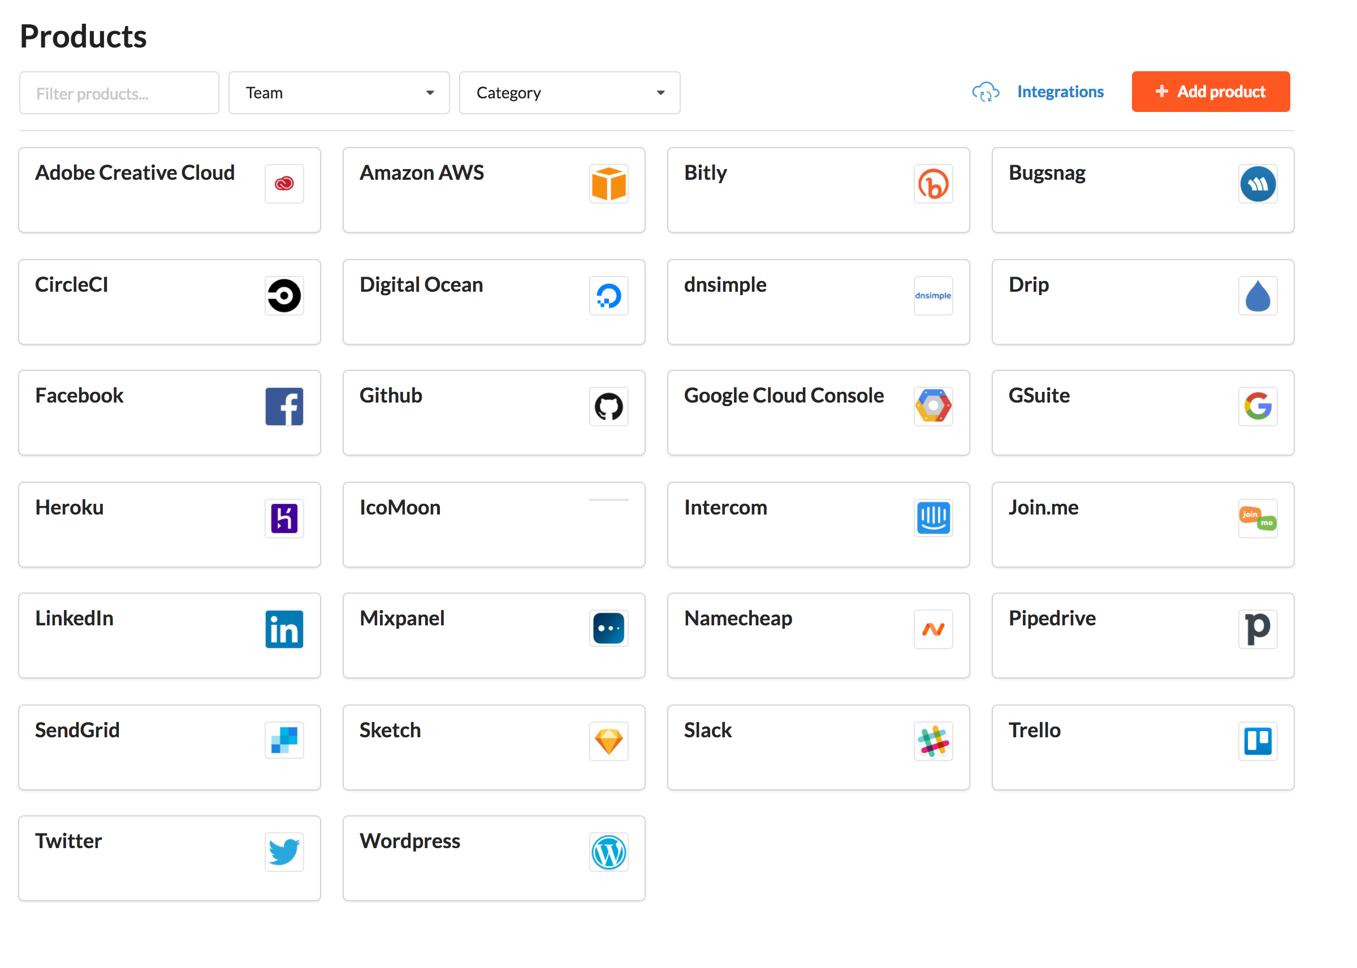Click the Amazon AWS orange box icon
The width and height of the screenshot is (1357, 968).
(608, 184)
